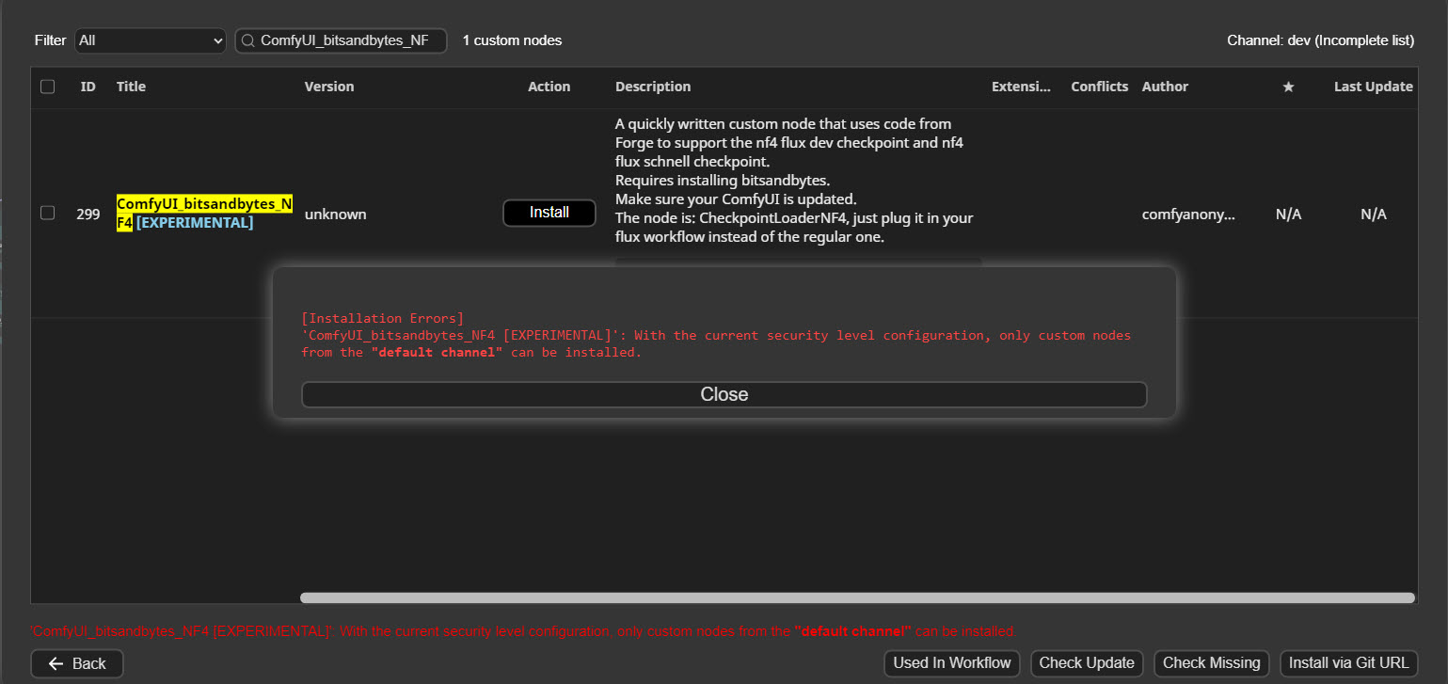
Task: Click the Conflicts column header
Action: pos(1099,87)
